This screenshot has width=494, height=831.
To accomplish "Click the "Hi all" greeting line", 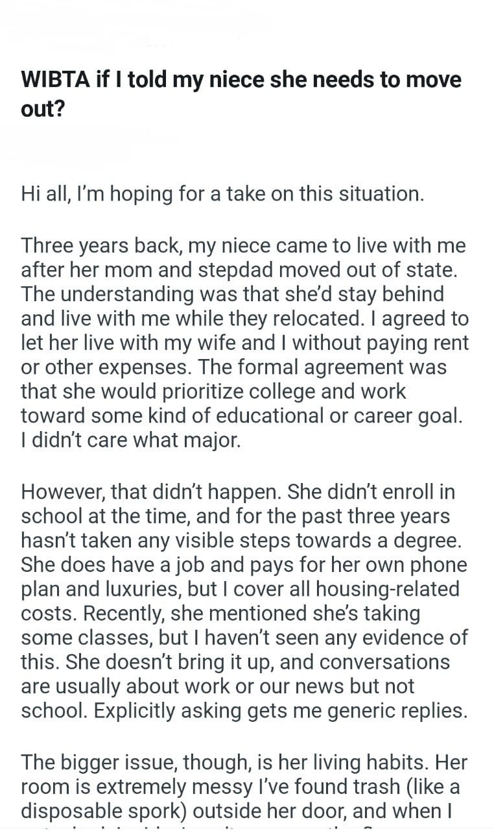I will tap(222, 193).
